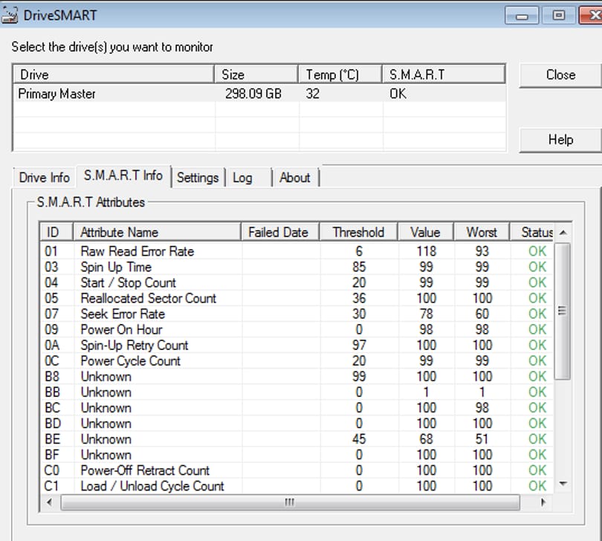Click the Status column header
Viewport: 602px width, 541px height.
click(x=531, y=233)
